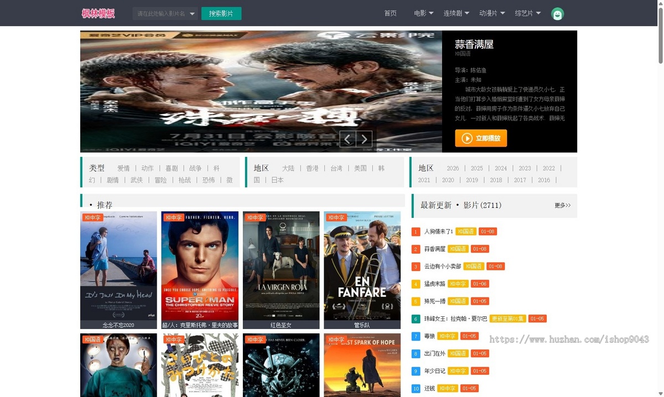Select the 爱情 genre filter
The height and width of the screenshot is (397, 664).
(123, 168)
